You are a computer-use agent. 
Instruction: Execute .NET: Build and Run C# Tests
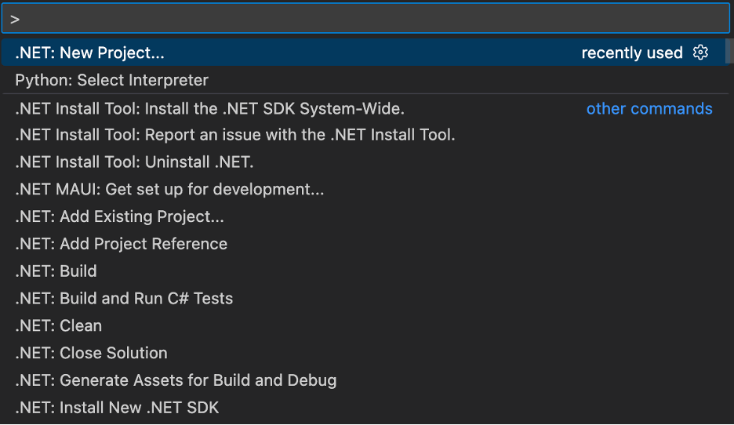pyautogui.click(x=124, y=298)
